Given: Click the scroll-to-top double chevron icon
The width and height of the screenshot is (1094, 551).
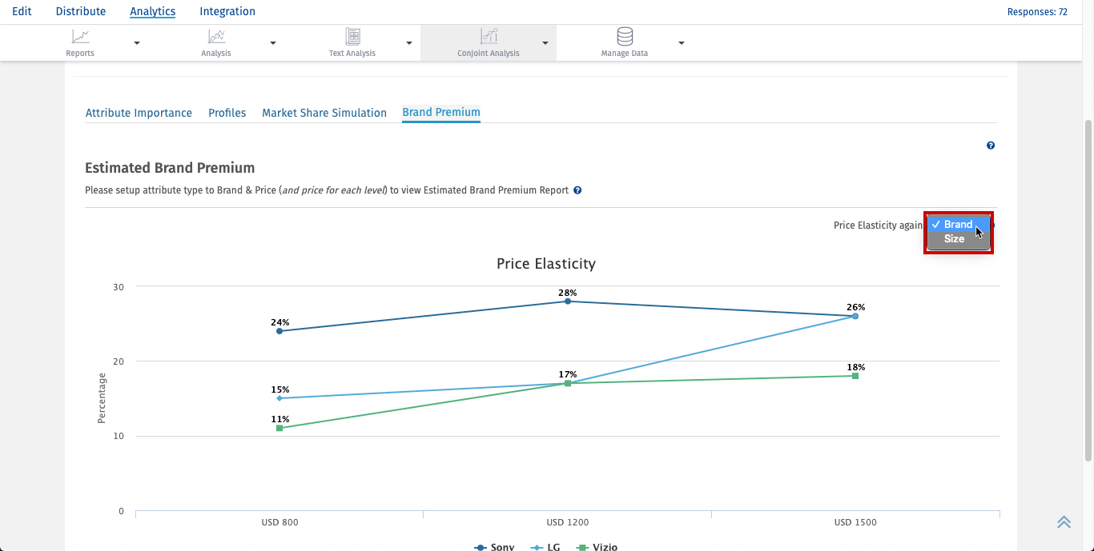Looking at the screenshot, I should coord(1064,522).
